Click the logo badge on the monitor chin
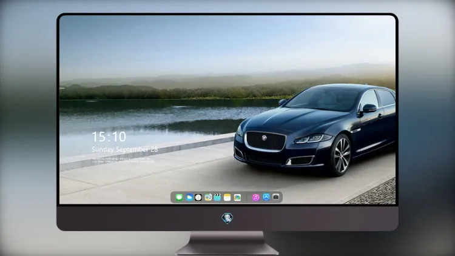Image resolution: width=455 pixels, height=256 pixels. coord(227,218)
